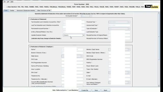The width and height of the screenshot is (163, 92).
Task: Click the Road / Street / Lane field
Action: (x=119, y=66)
